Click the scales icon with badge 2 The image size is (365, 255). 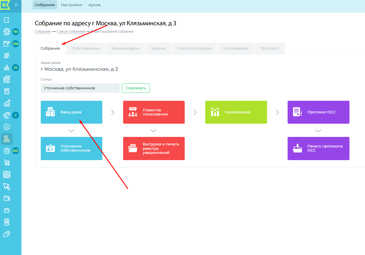click(x=6, y=115)
